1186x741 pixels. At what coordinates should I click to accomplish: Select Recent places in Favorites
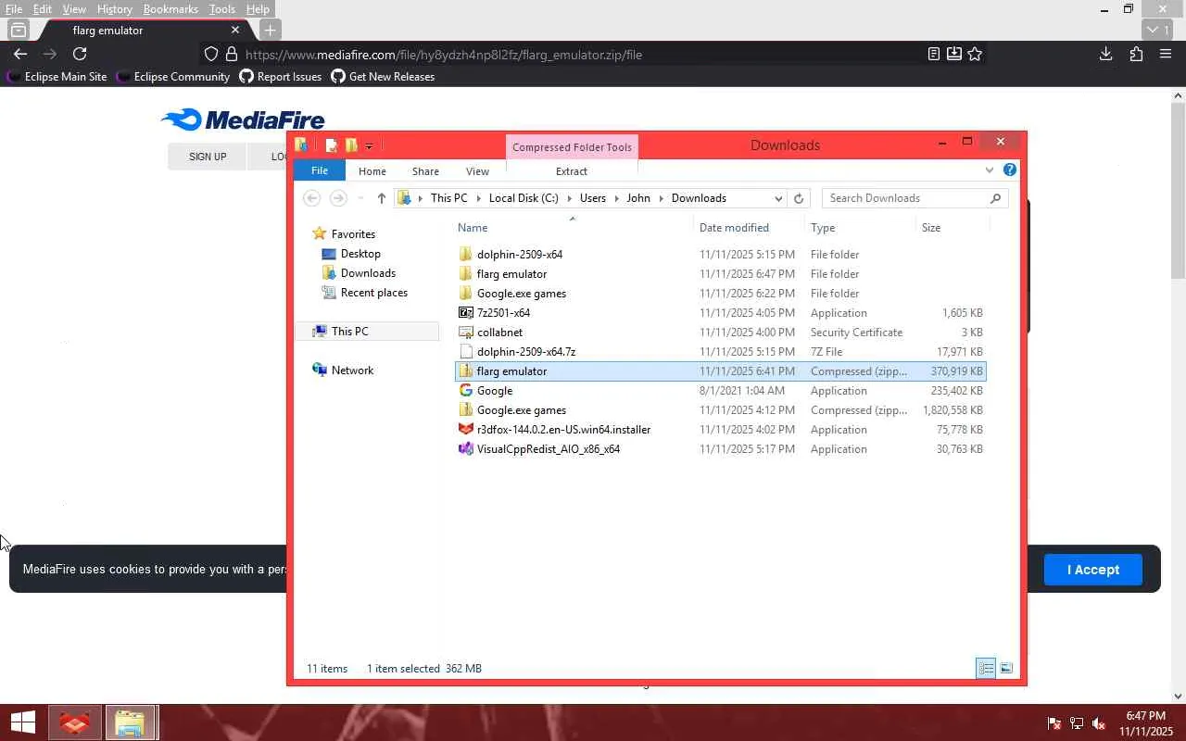click(x=373, y=293)
